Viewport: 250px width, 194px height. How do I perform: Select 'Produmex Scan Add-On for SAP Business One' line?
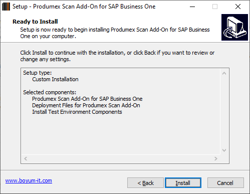87,99
